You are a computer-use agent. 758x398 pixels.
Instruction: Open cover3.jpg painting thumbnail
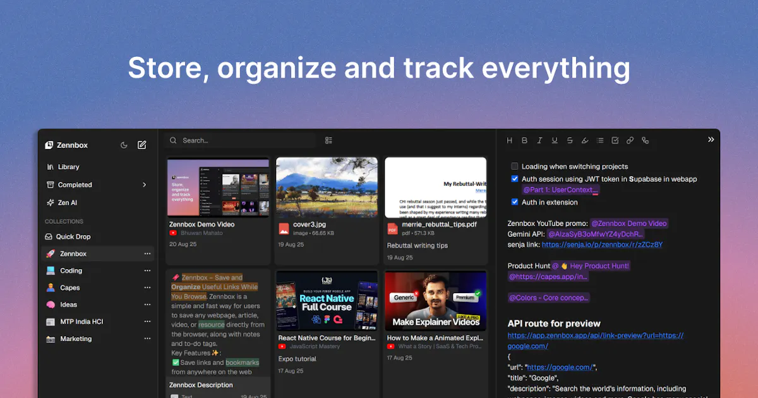(x=327, y=187)
